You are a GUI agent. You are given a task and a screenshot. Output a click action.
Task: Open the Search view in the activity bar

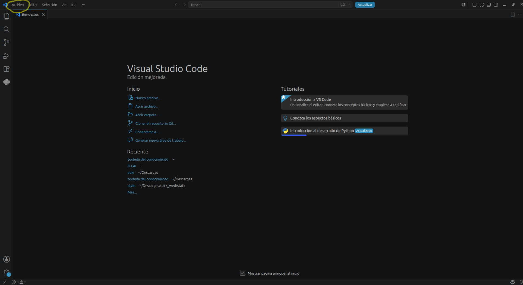pos(7,29)
